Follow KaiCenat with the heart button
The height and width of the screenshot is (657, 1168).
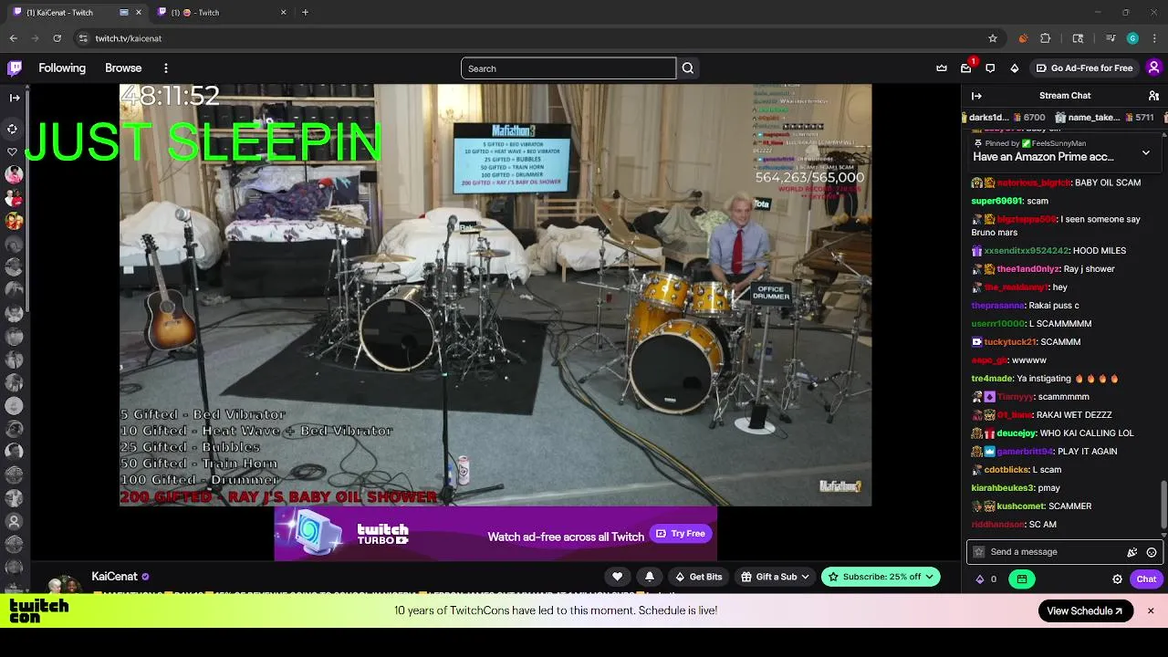[617, 577]
